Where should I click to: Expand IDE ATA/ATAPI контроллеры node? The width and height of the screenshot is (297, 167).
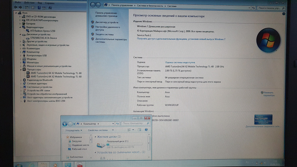click(x=20, y=20)
